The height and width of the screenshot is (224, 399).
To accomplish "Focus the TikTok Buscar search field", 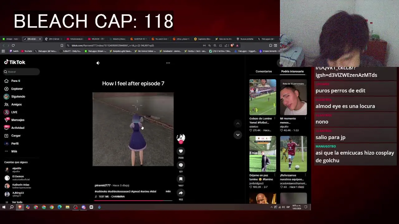I will pos(22,72).
